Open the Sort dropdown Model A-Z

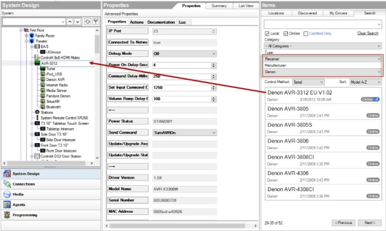pos(366,82)
